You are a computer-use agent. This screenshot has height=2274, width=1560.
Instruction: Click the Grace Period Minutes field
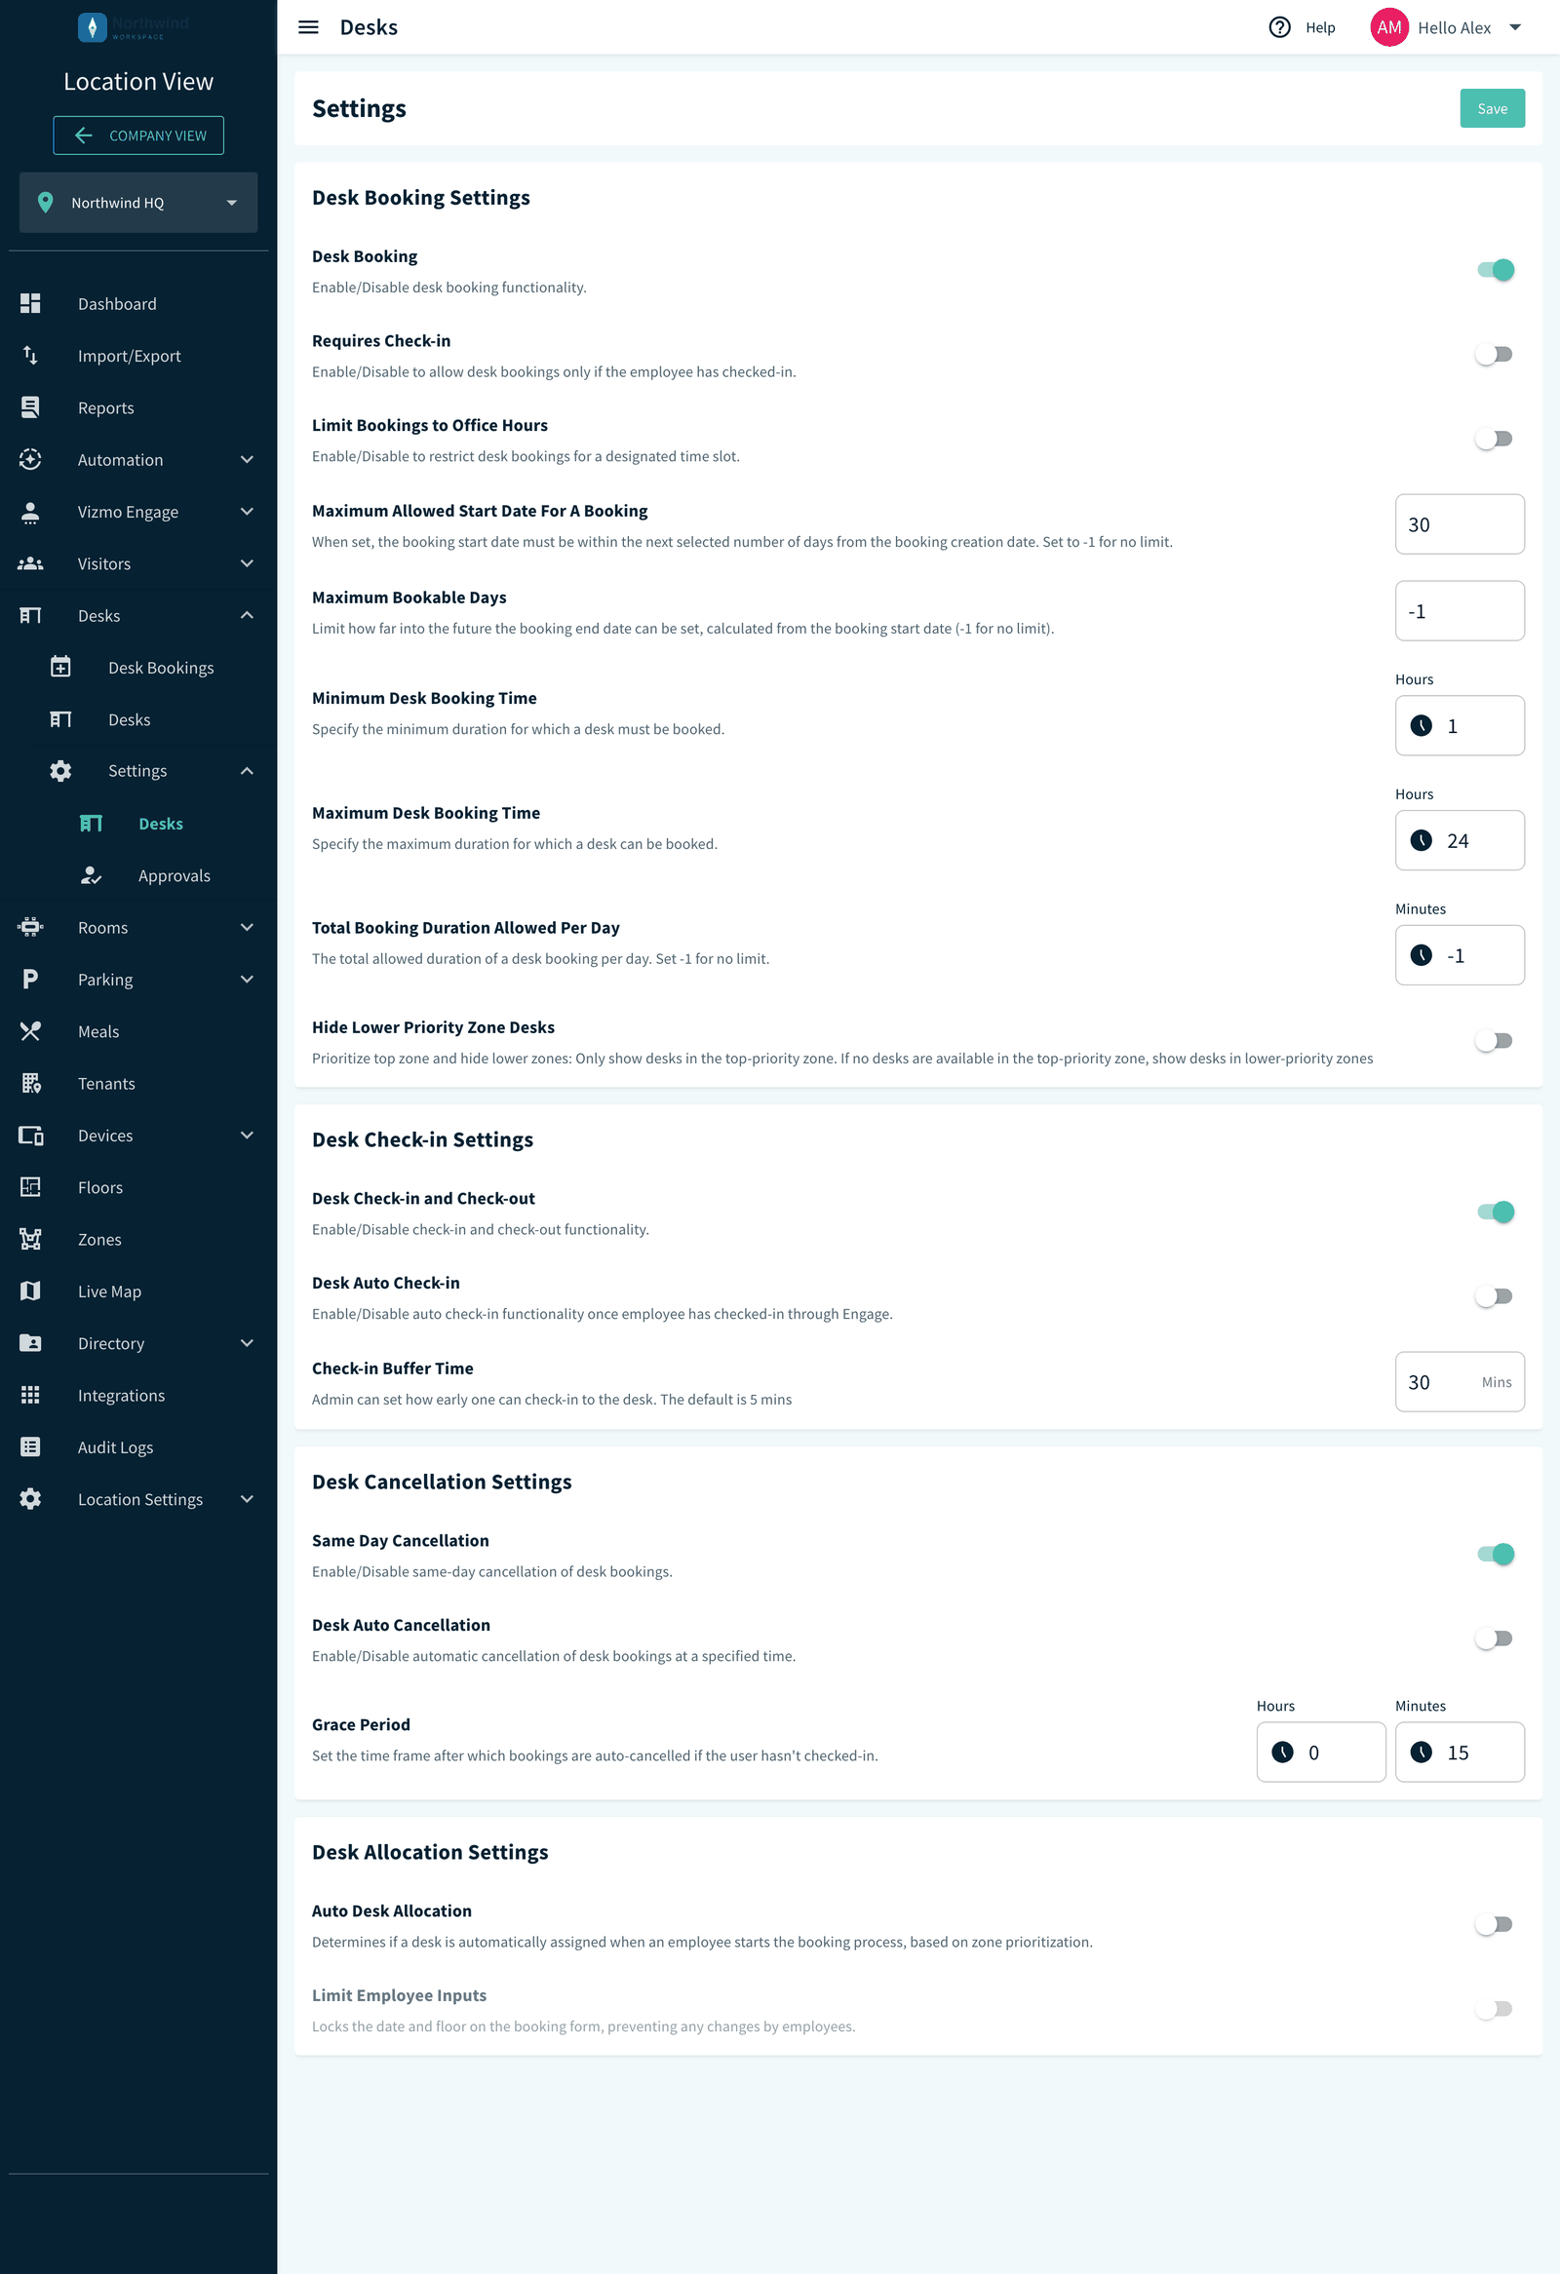tap(1459, 1752)
